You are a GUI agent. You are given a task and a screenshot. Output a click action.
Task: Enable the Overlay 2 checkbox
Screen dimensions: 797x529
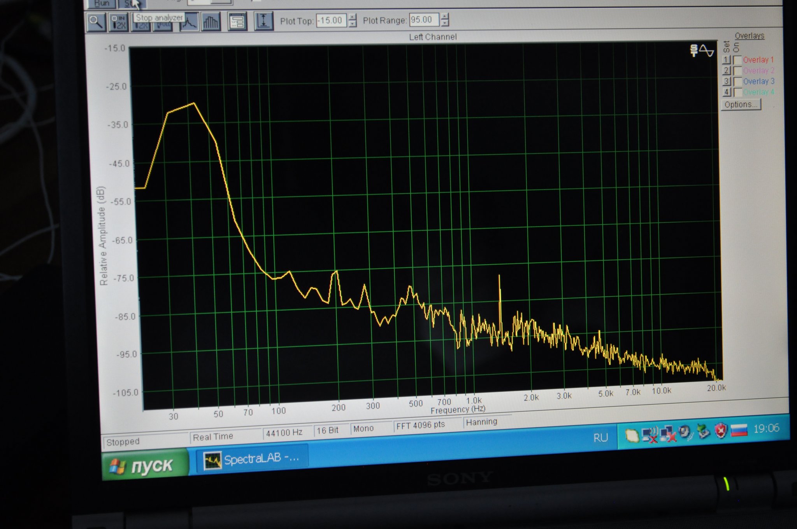click(x=737, y=71)
